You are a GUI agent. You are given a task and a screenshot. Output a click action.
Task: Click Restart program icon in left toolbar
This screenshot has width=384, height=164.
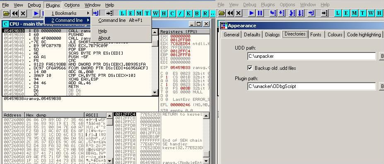click(14, 13)
